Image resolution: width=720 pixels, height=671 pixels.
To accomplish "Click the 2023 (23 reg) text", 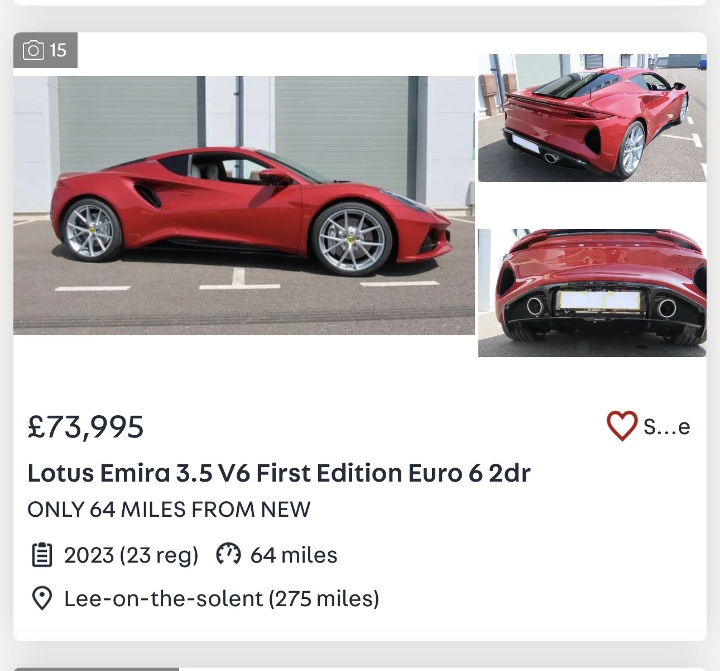I will pyautogui.click(x=131, y=555).
